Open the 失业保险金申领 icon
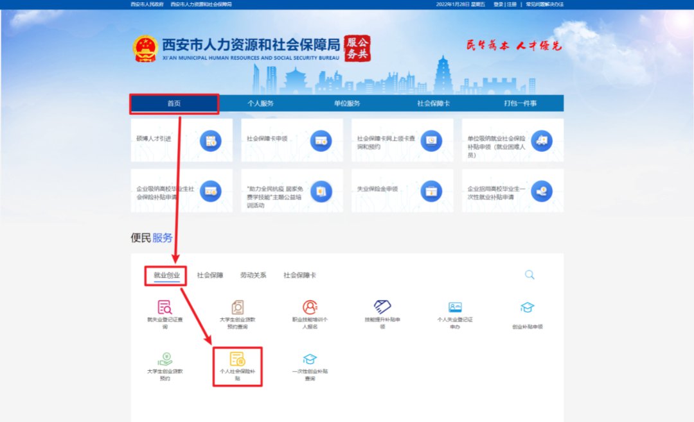Viewport: 694px width, 422px height. click(x=431, y=191)
